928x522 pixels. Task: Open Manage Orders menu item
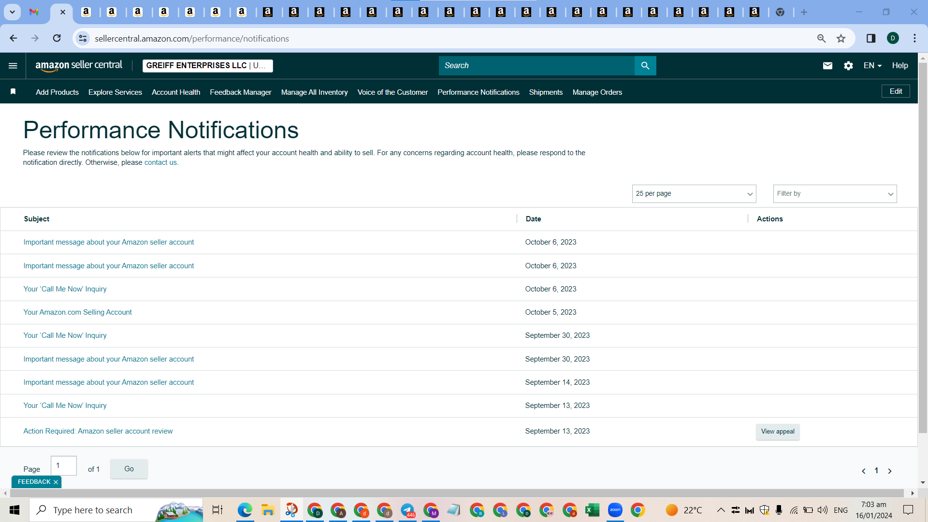pyautogui.click(x=597, y=92)
